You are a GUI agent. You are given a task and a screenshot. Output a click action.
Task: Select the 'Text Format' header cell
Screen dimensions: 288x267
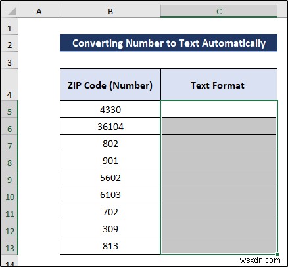219,85
